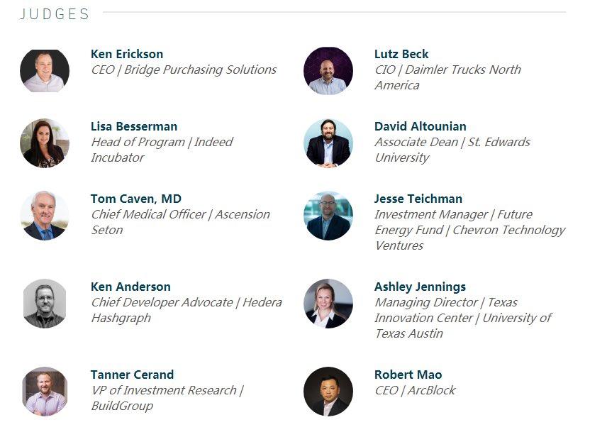
Task: Click the Lisa Besserman name heading
Action: tap(134, 126)
